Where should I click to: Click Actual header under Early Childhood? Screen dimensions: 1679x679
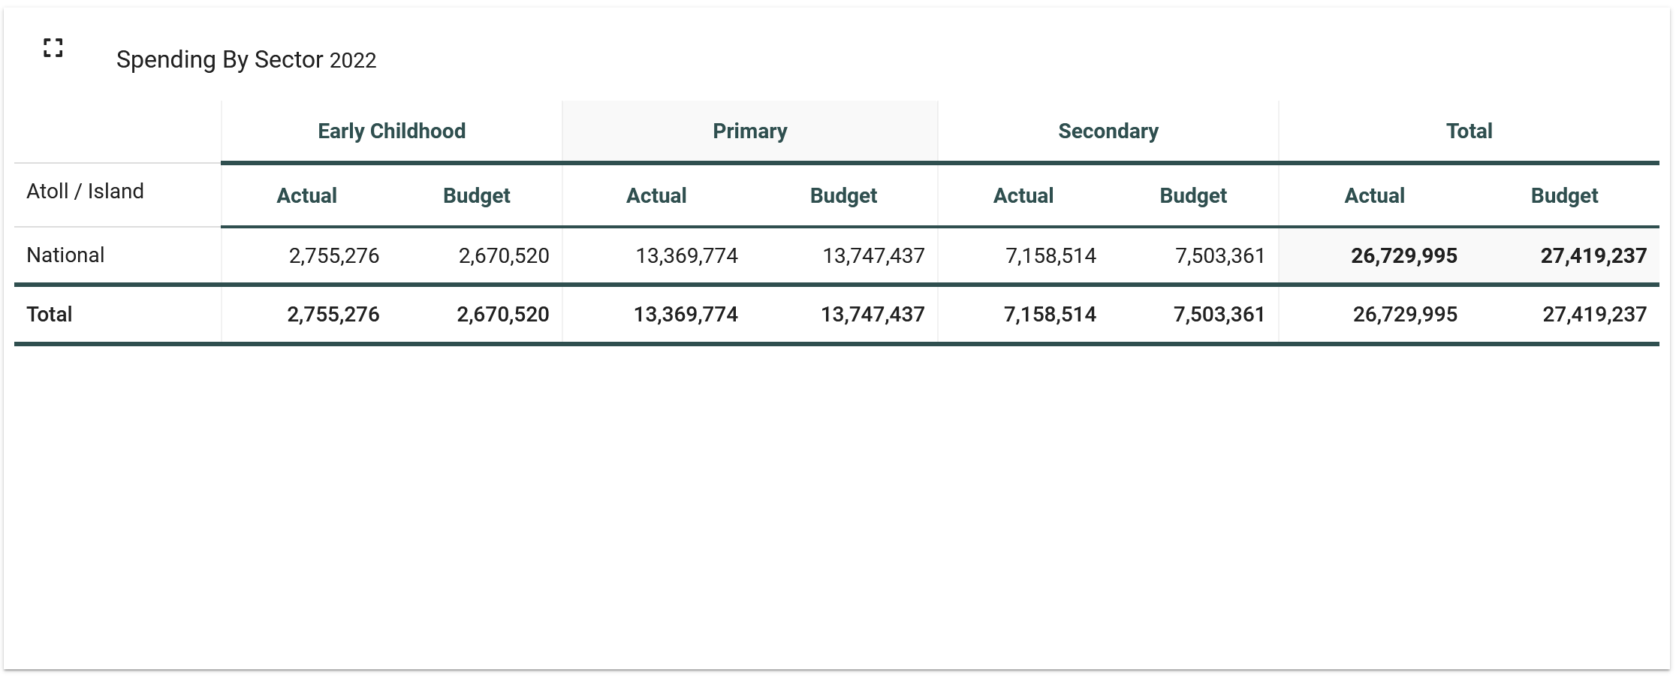[x=306, y=196]
